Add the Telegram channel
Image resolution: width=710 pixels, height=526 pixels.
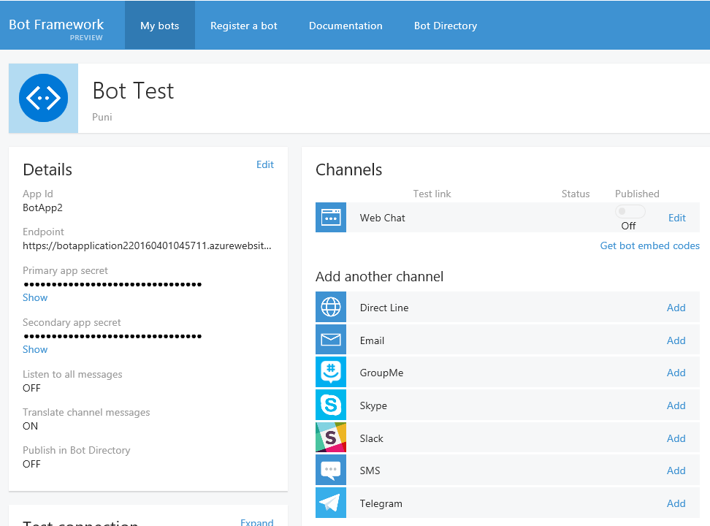676,503
